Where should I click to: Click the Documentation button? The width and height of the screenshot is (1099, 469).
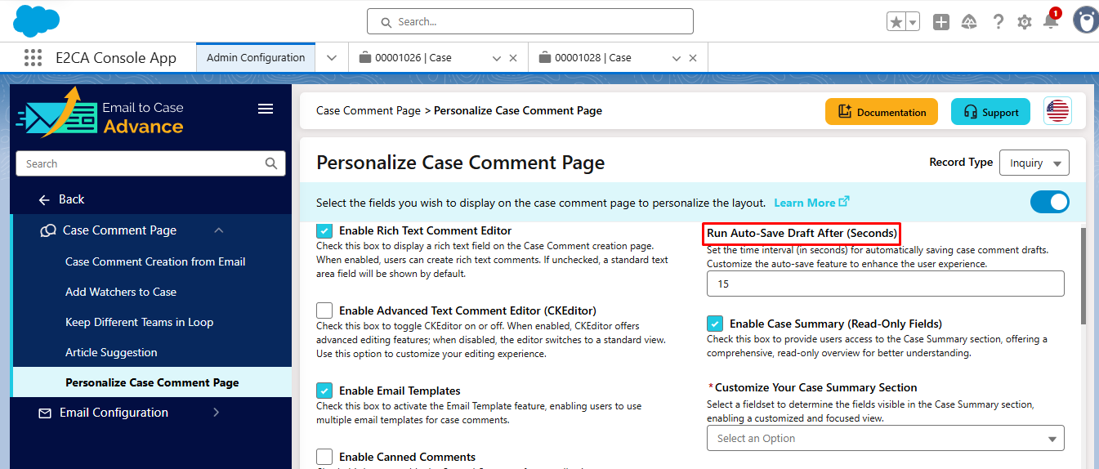click(x=882, y=112)
